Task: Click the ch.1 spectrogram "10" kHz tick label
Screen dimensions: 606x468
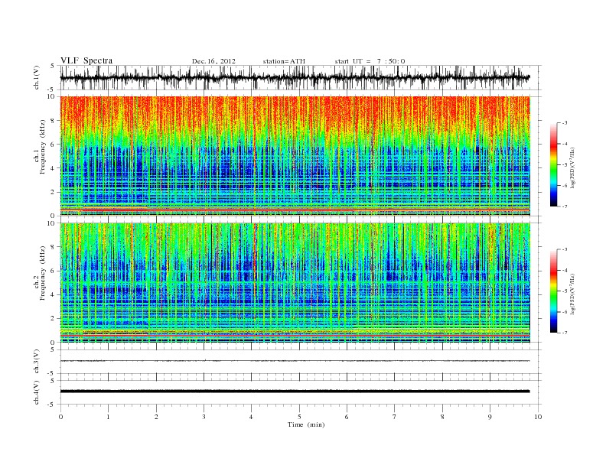Action: pyautogui.click(x=51, y=96)
